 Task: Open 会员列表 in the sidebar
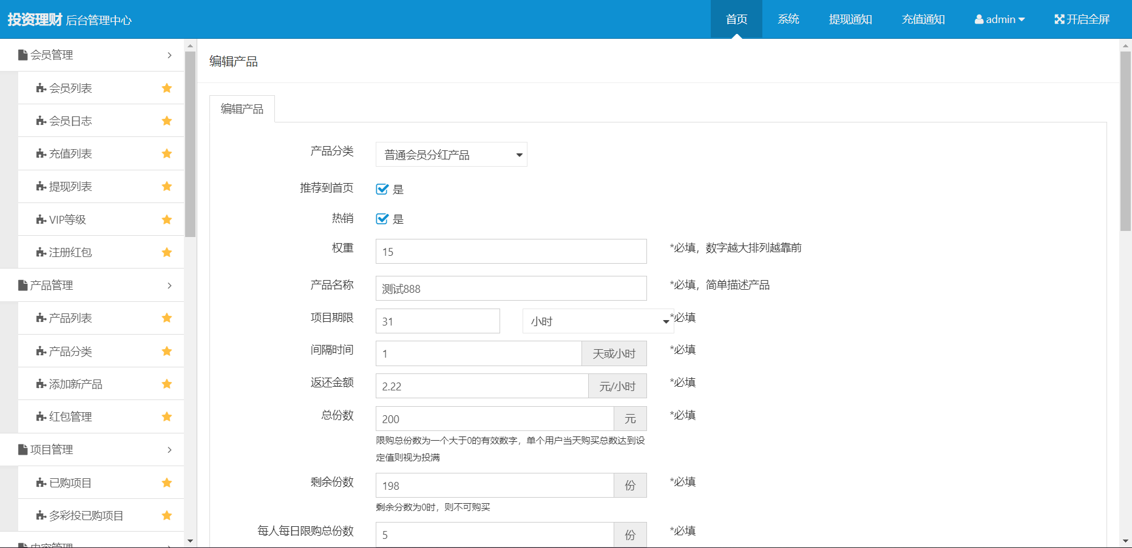pos(101,89)
